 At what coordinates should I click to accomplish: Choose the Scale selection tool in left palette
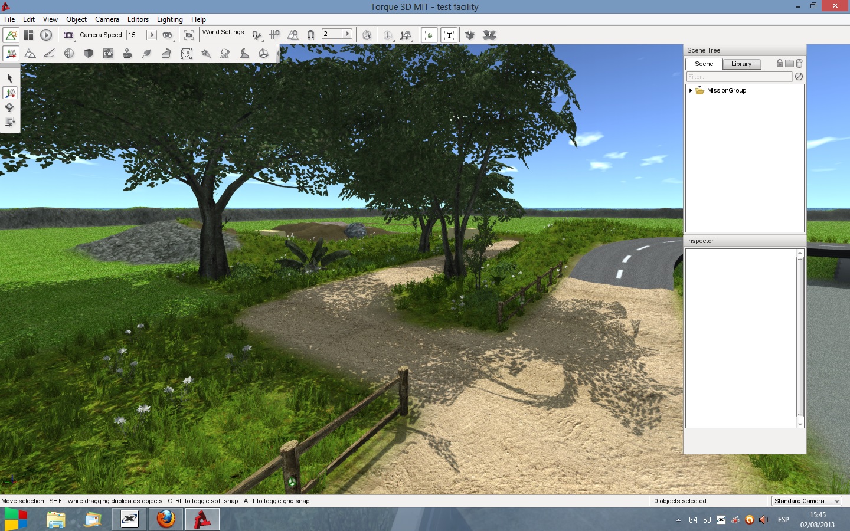coord(9,122)
